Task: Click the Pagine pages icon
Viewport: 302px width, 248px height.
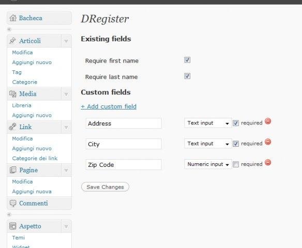Action: [13, 170]
